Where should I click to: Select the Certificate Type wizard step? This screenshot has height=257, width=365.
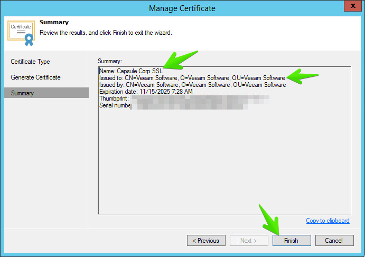(x=30, y=62)
